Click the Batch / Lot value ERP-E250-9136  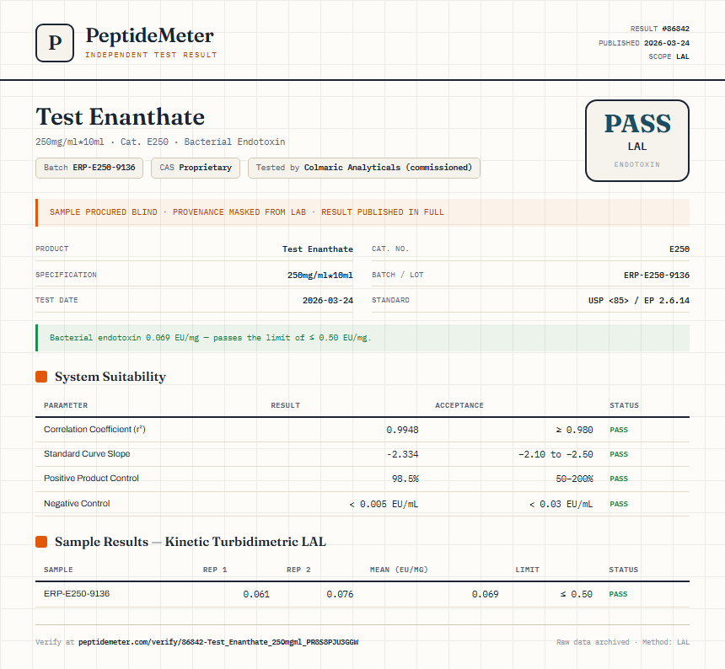[657, 275]
